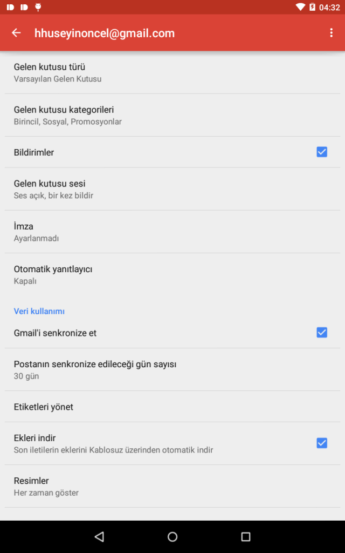The image size is (345, 553).
Task: Uncheck the Bildirimler checkbox
Action: click(x=322, y=152)
